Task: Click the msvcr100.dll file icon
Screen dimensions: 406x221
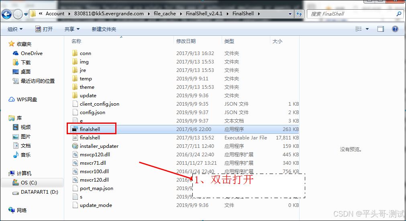Action: pos(75,171)
